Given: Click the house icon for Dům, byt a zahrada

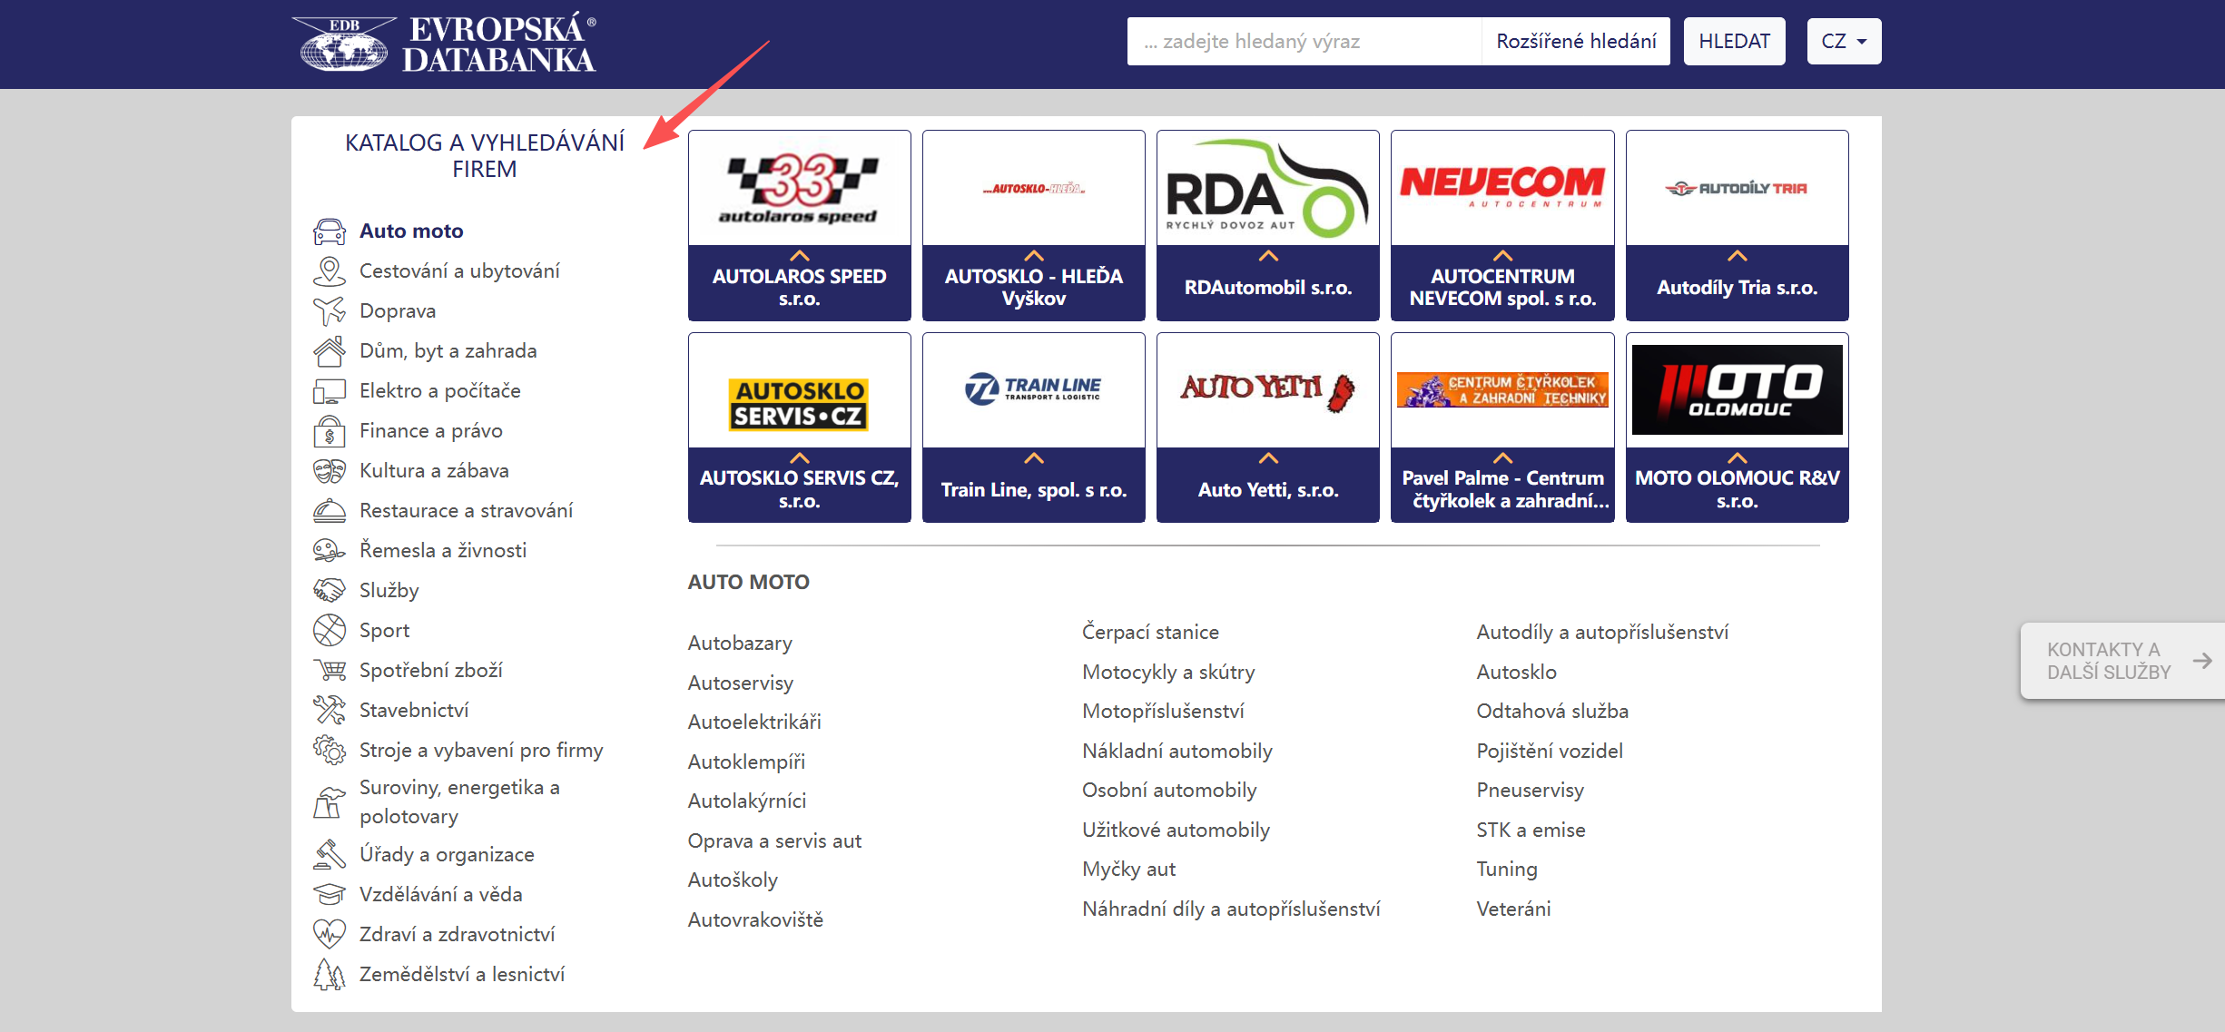Looking at the screenshot, I should (x=329, y=351).
